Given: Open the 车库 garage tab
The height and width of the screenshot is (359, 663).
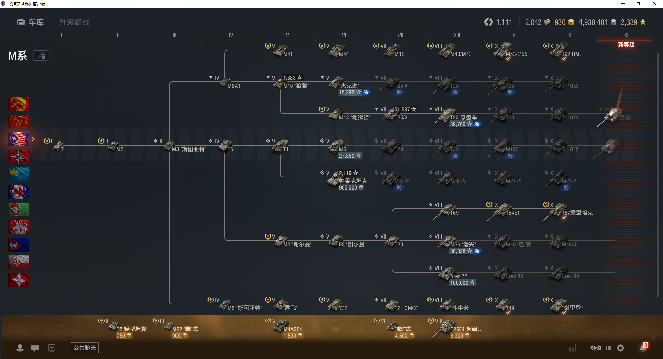Looking at the screenshot, I should click(30, 22).
